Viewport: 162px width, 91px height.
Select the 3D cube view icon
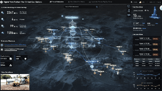tap(129, 6)
